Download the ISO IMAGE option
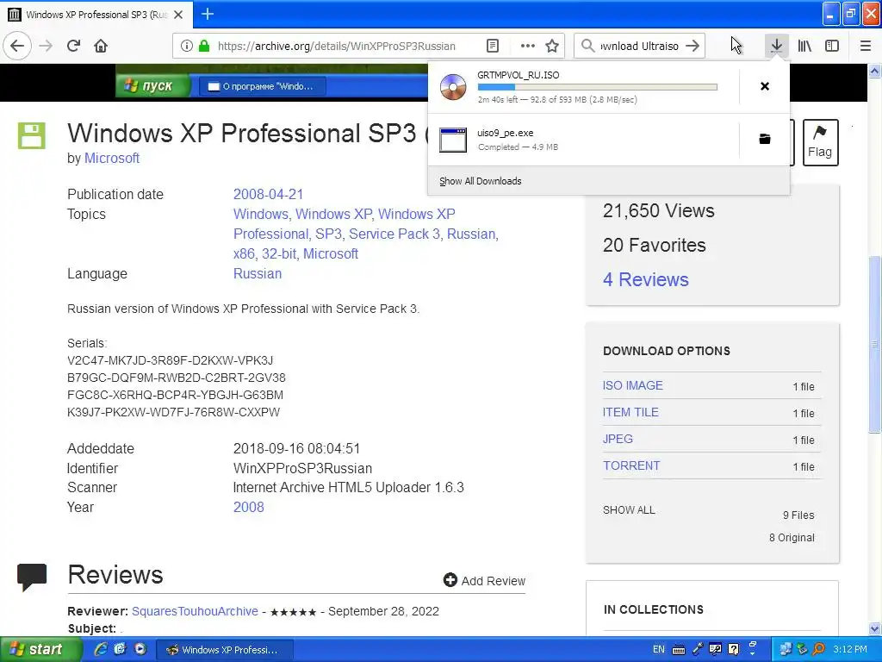This screenshot has height=662, width=882. point(633,385)
